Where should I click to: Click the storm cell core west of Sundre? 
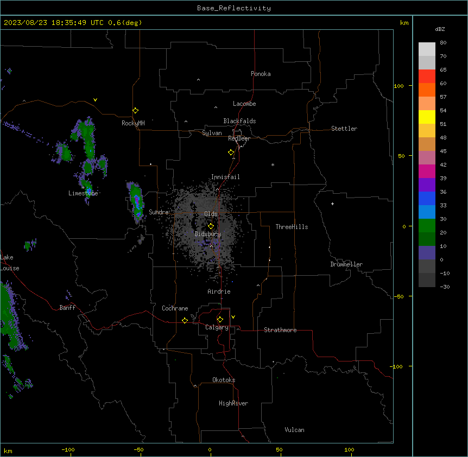click(137, 202)
